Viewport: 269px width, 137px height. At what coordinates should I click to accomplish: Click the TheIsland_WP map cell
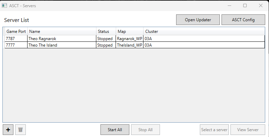pyautogui.click(x=130, y=45)
